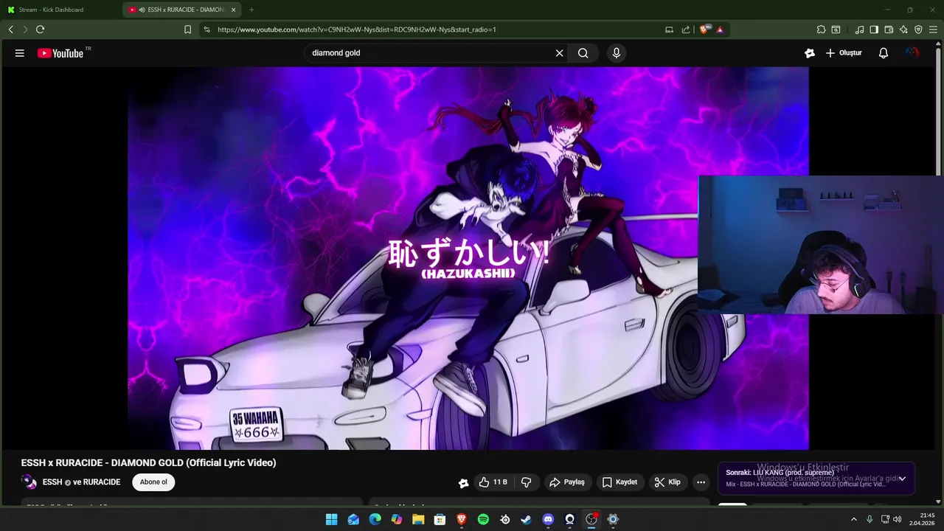The image size is (944, 531).
Task: Clear the search box with the X
Action: [559, 53]
